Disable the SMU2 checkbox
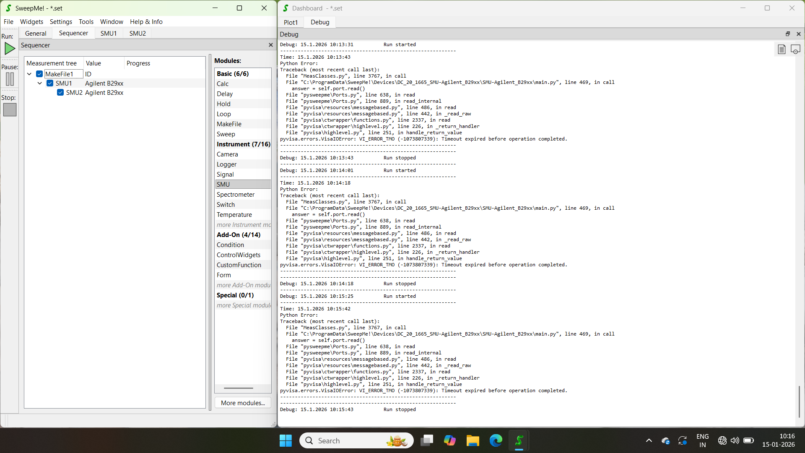 coord(60,92)
